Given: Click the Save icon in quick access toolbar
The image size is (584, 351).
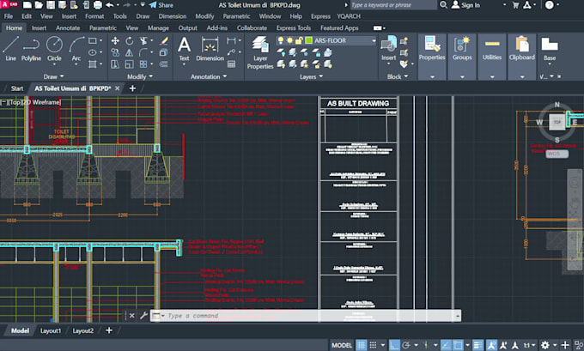Looking at the screenshot, I should [51, 5].
